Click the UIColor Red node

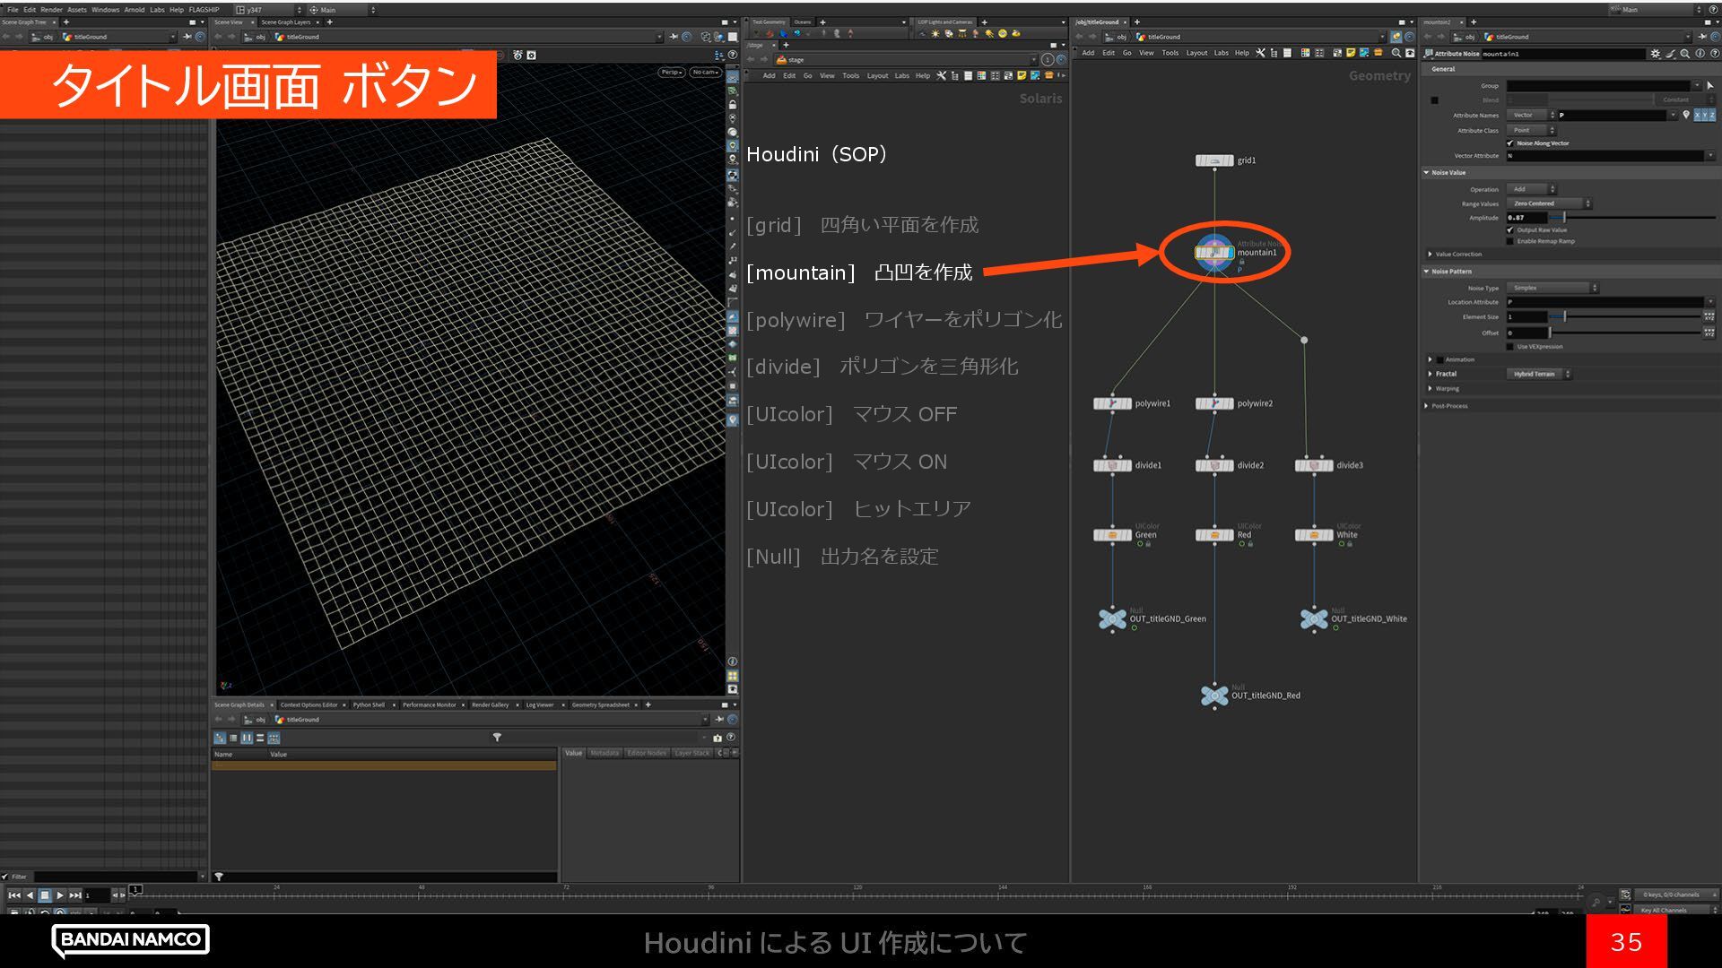pos(1214,535)
